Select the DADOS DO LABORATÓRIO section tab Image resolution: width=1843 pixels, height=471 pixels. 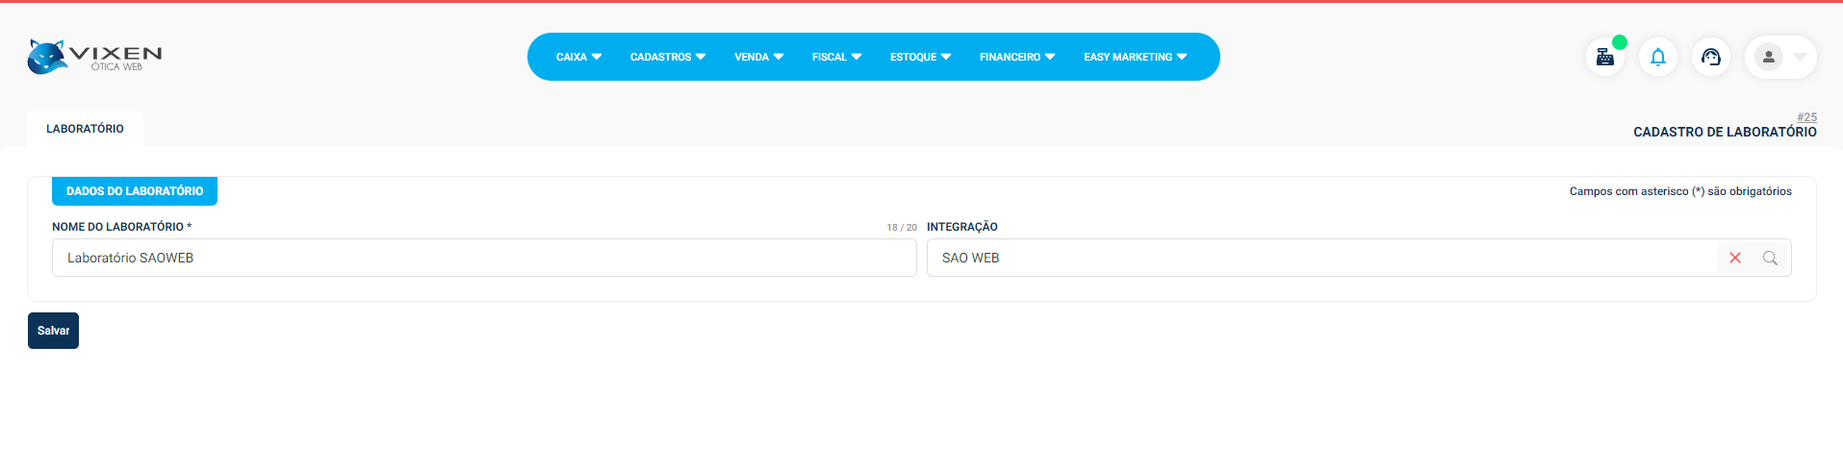click(135, 191)
